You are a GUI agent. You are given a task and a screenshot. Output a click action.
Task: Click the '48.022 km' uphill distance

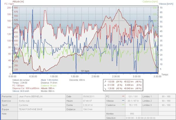[x=129, y=82]
